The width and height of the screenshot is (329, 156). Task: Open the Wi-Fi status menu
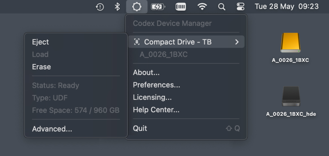coord(202,7)
